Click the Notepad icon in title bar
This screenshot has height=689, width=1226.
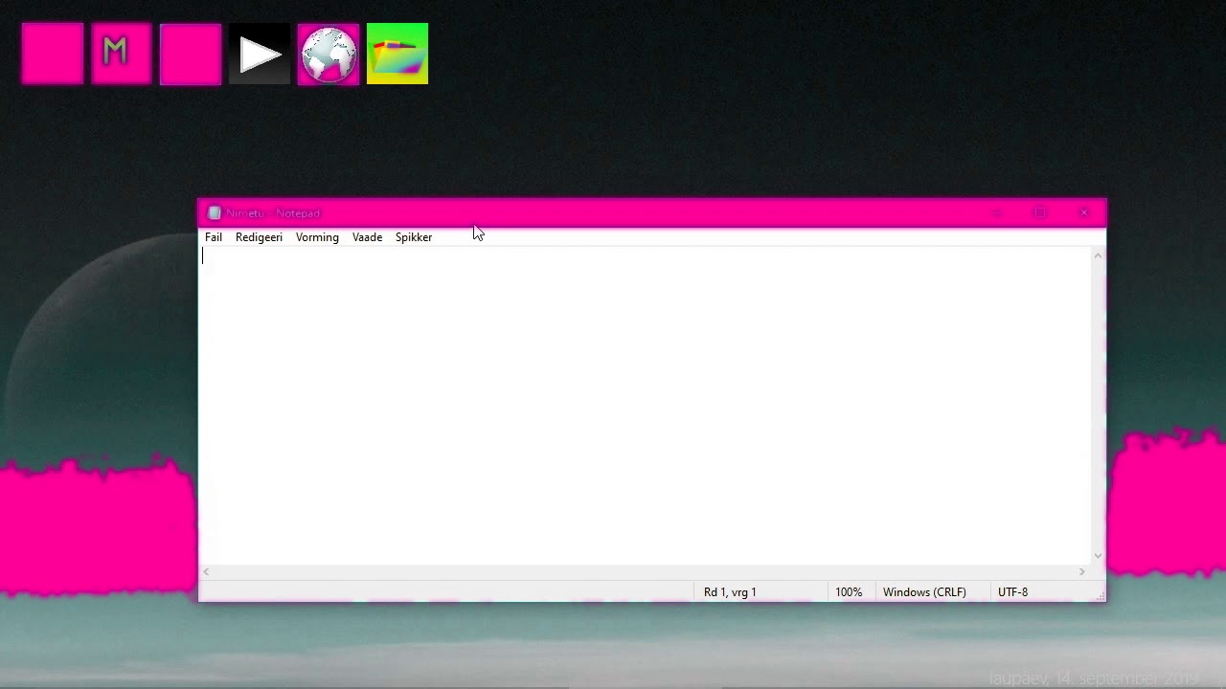[215, 213]
